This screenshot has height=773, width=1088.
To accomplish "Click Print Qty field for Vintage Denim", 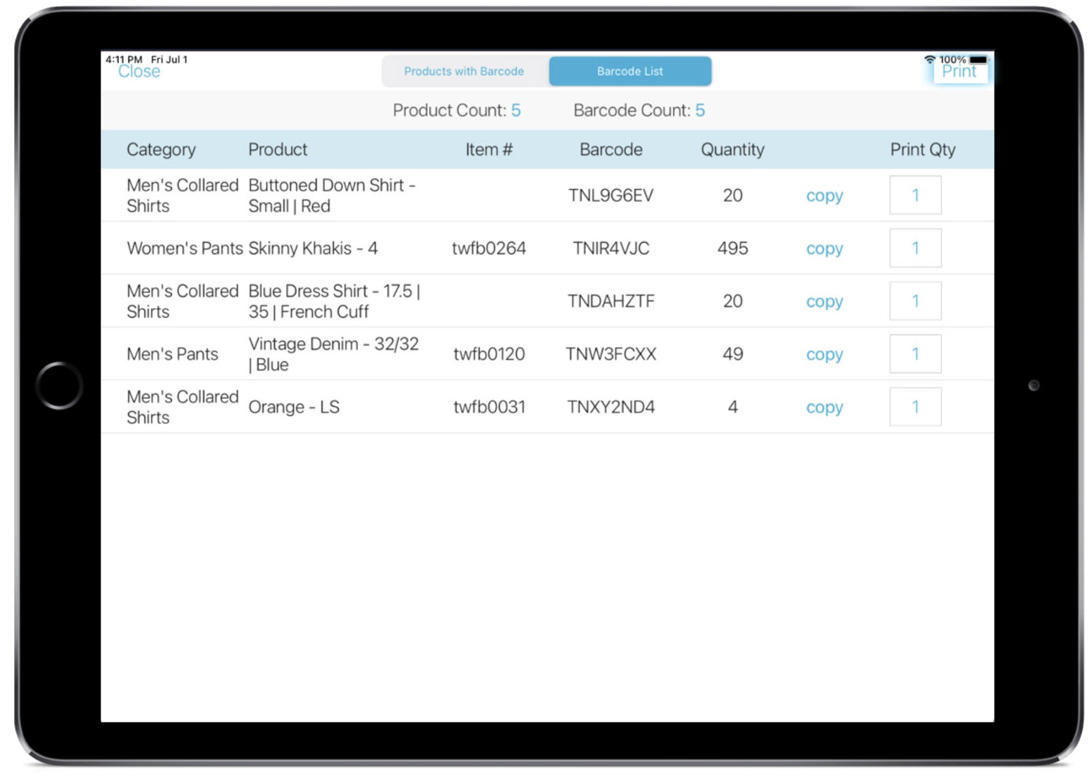I will pos(915,354).
